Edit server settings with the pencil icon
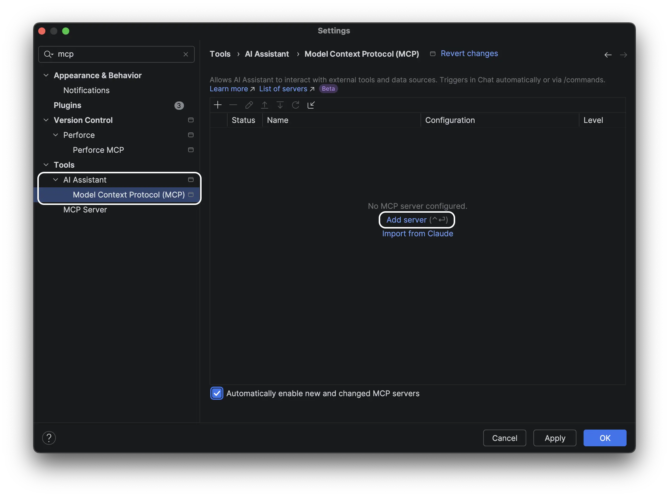The width and height of the screenshot is (669, 497). [x=249, y=105]
